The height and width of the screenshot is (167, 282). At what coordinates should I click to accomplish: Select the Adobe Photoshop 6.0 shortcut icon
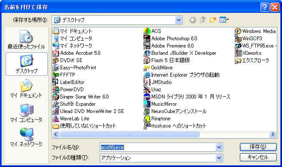pyautogui.click(x=147, y=39)
